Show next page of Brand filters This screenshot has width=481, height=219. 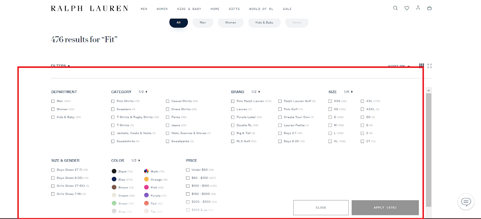259,92
